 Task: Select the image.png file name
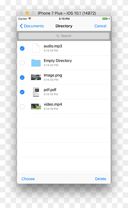click(53, 76)
